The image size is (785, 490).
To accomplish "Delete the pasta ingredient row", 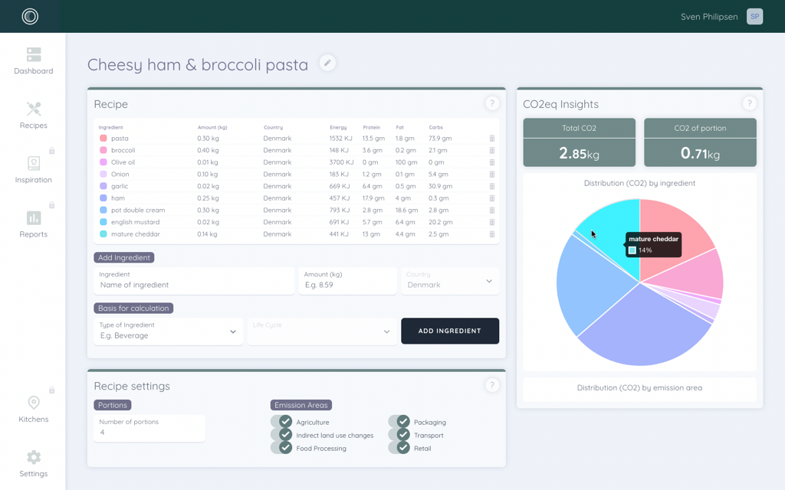I will point(491,139).
